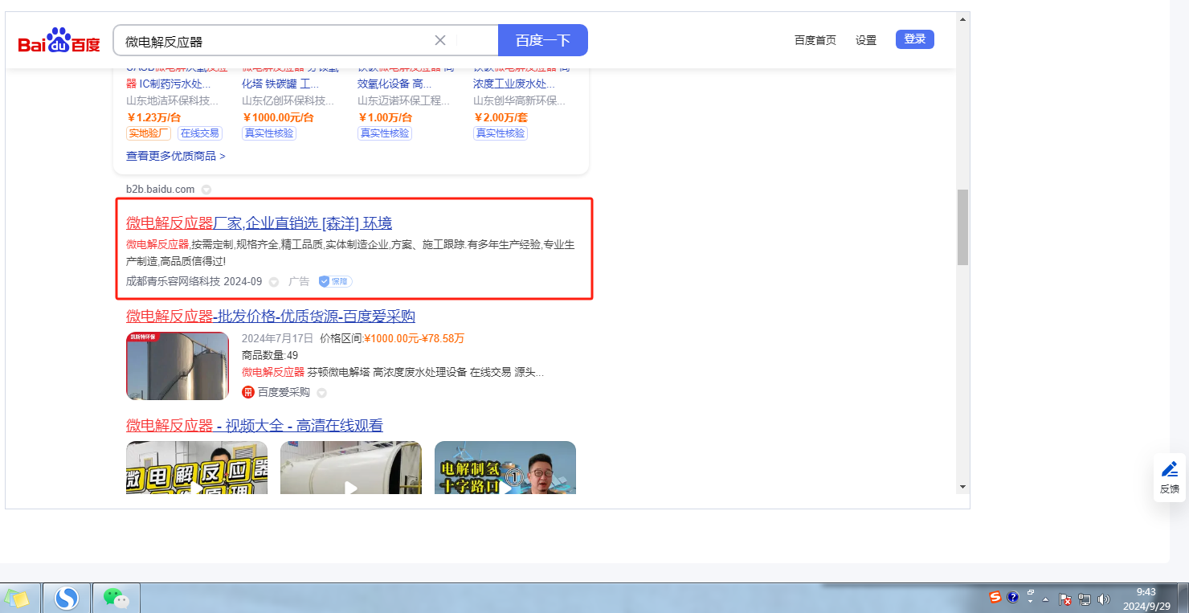Viewport: 1189px width, 613px height.
Task: Click the 登录 login button
Action: (914, 39)
